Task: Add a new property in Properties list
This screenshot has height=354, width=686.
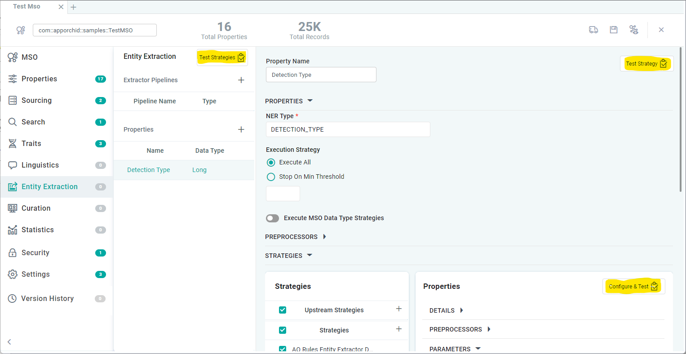Action: click(x=241, y=129)
